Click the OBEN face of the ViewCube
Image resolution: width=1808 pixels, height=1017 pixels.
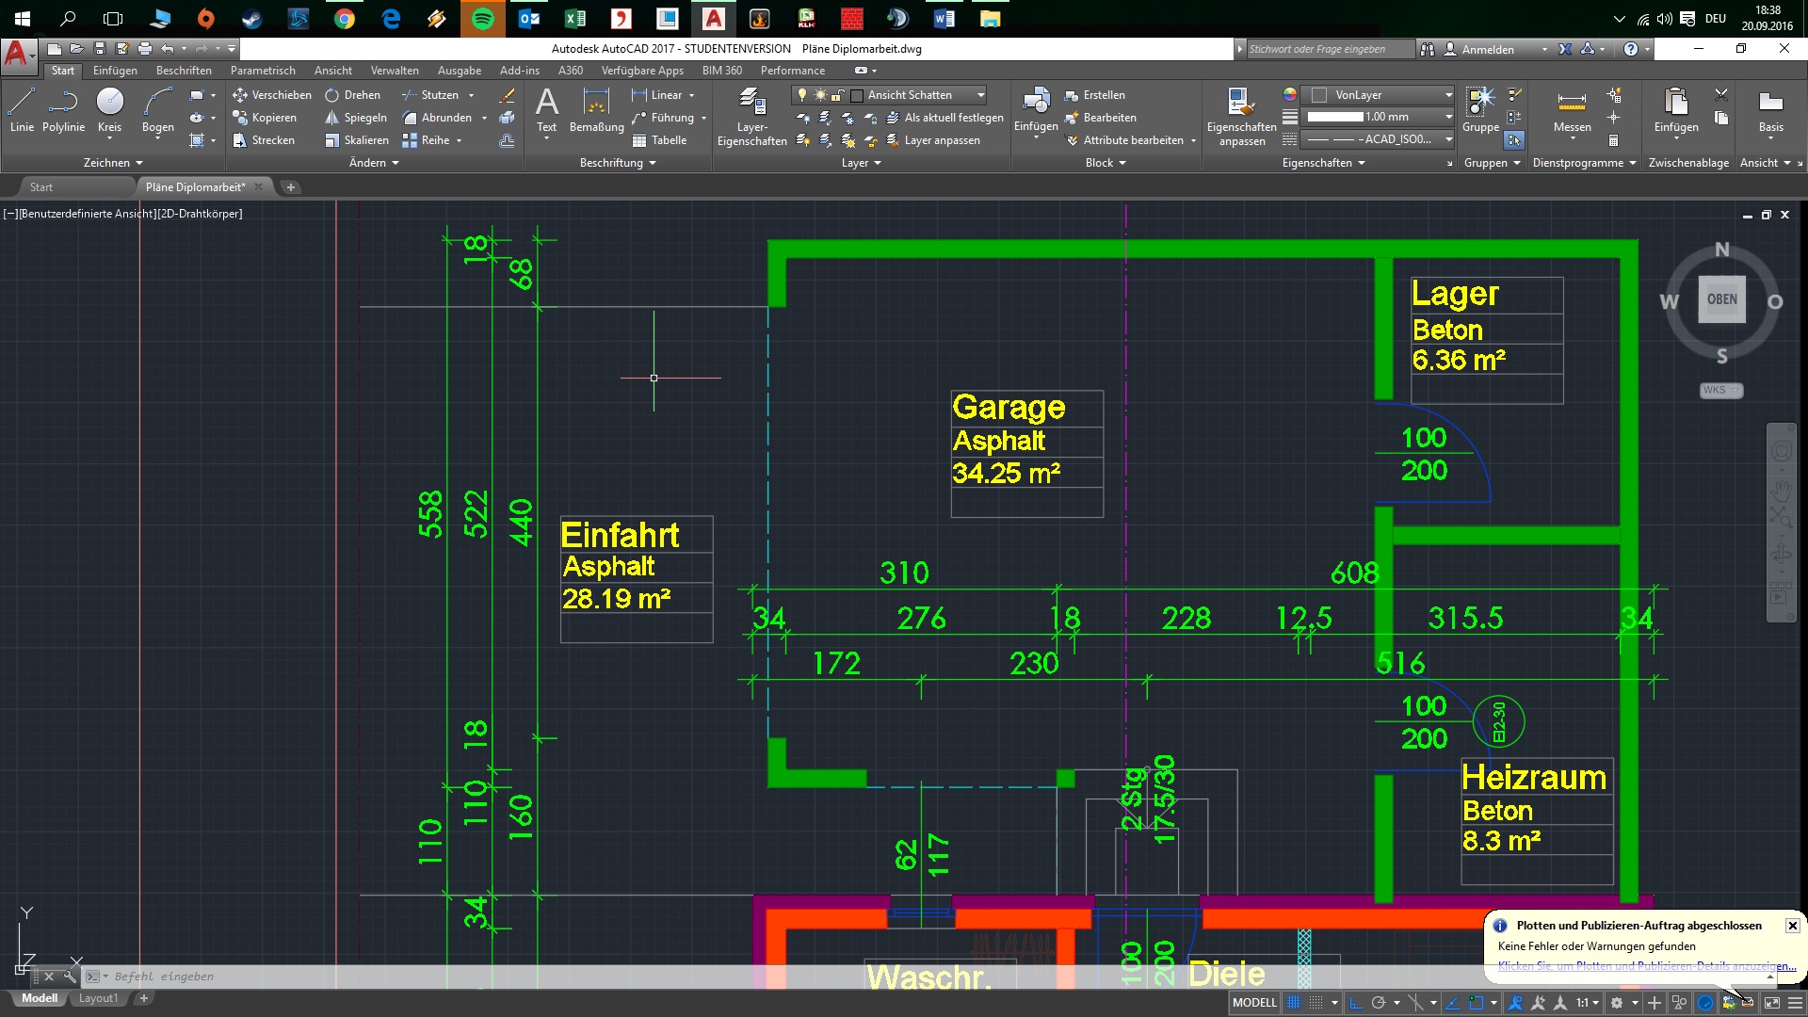point(1721,299)
